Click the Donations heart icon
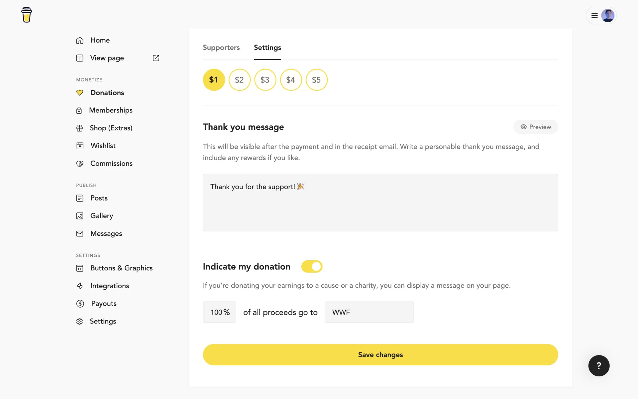The image size is (638, 399). coord(80,93)
